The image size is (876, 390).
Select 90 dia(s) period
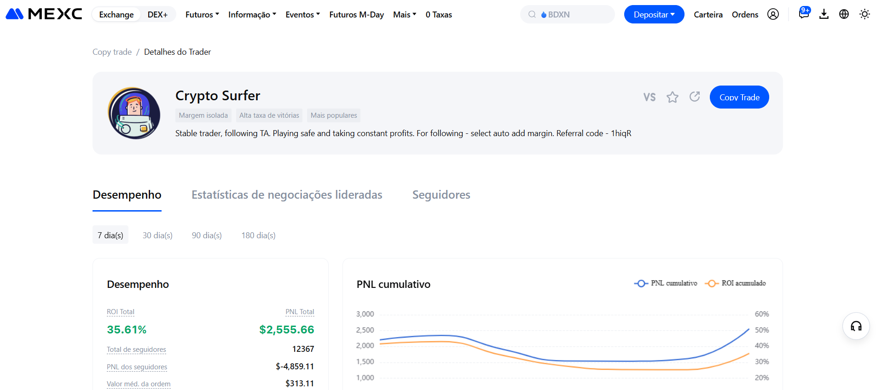coord(207,235)
